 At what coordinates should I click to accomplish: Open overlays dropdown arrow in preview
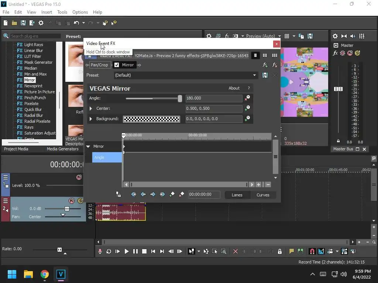[x=294, y=36]
